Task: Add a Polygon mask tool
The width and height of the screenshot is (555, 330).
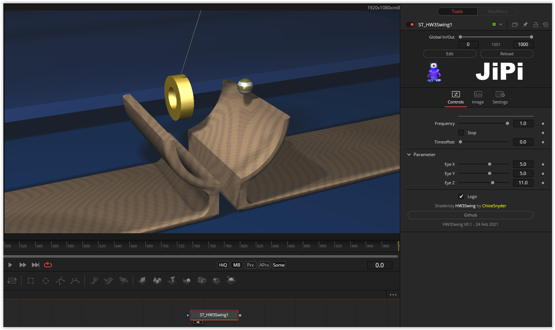Action: click(x=60, y=281)
